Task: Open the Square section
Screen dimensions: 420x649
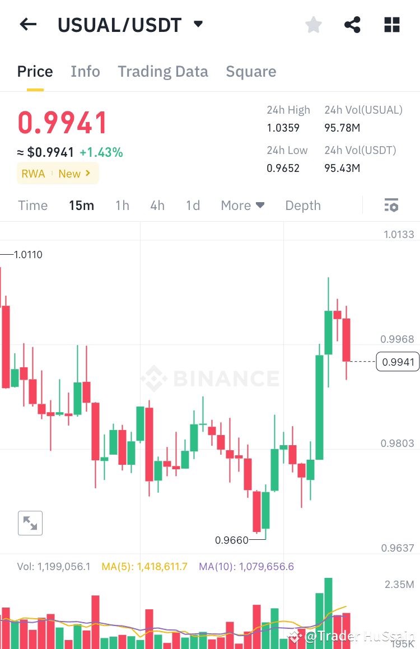Action: click(x=251, y=71)
